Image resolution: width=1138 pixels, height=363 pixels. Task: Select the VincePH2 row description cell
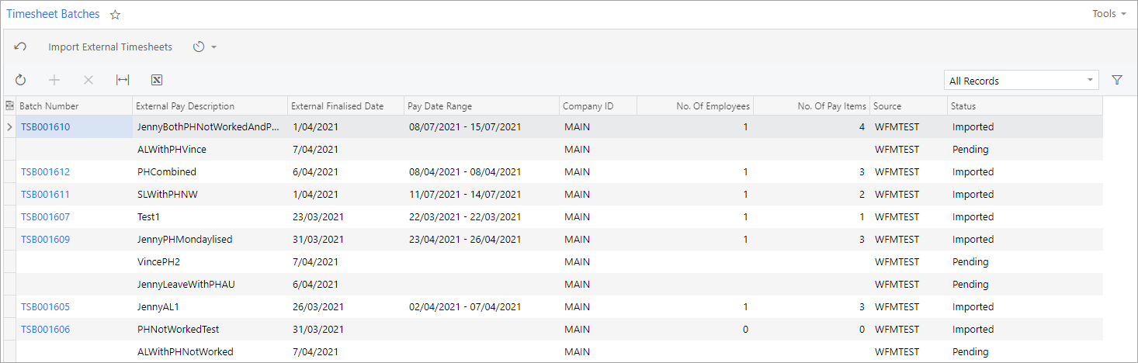pyautogui.click(x=159, y=262)
